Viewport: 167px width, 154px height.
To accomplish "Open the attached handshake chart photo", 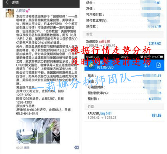I will pos(38,131).
